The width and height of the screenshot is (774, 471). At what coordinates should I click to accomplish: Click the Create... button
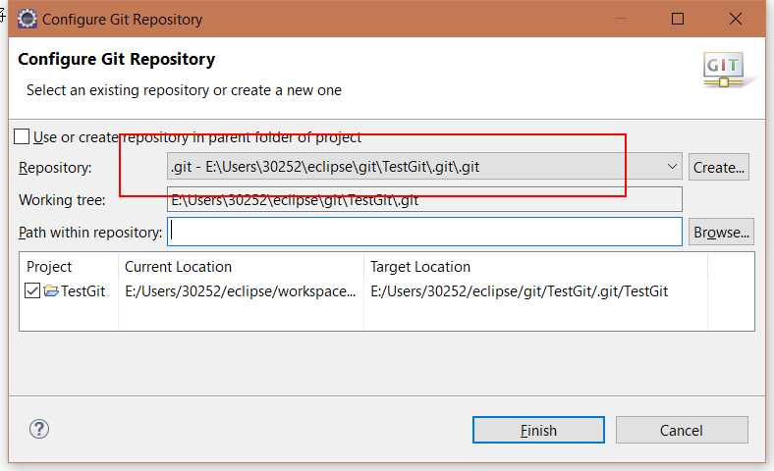(x=720, y=167)
